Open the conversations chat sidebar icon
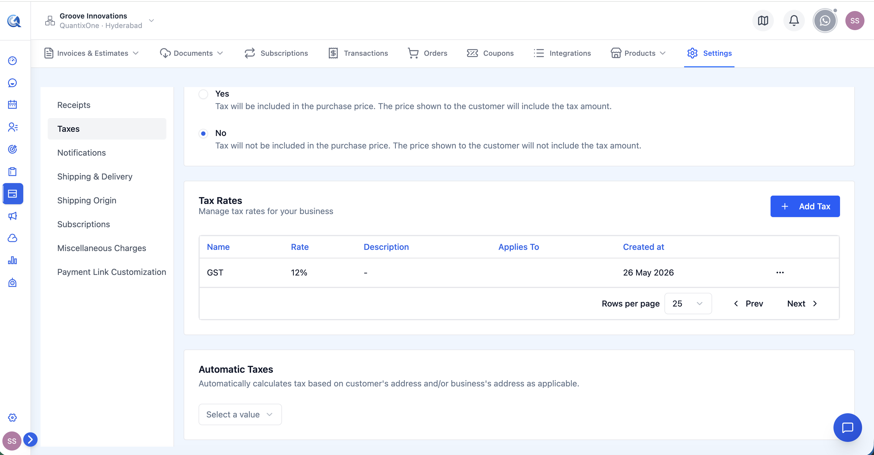Image resolution: width=874 pixels, height=455 pixels. (x=13, y=83)
